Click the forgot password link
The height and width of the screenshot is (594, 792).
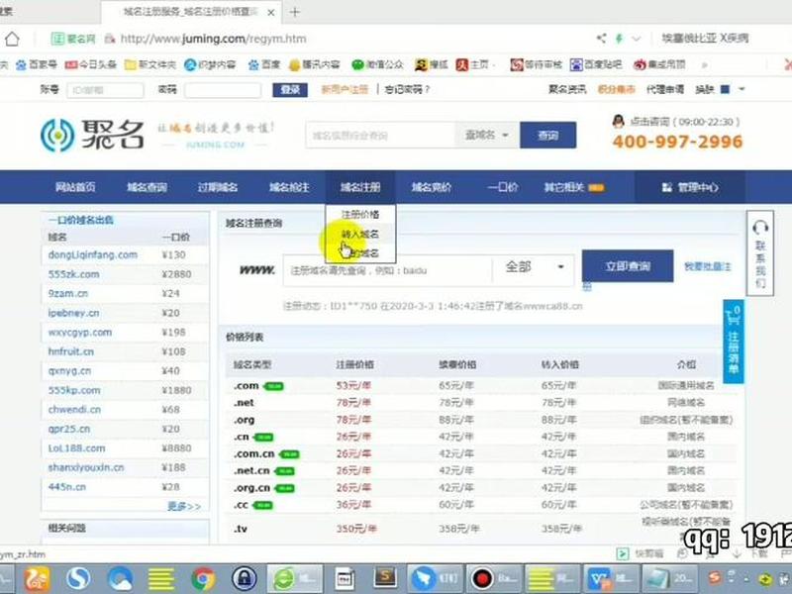click(x=407, y=89)
